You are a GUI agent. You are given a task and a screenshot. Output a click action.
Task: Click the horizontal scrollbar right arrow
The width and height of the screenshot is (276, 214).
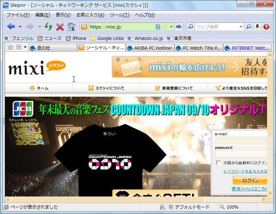point(264,199)
